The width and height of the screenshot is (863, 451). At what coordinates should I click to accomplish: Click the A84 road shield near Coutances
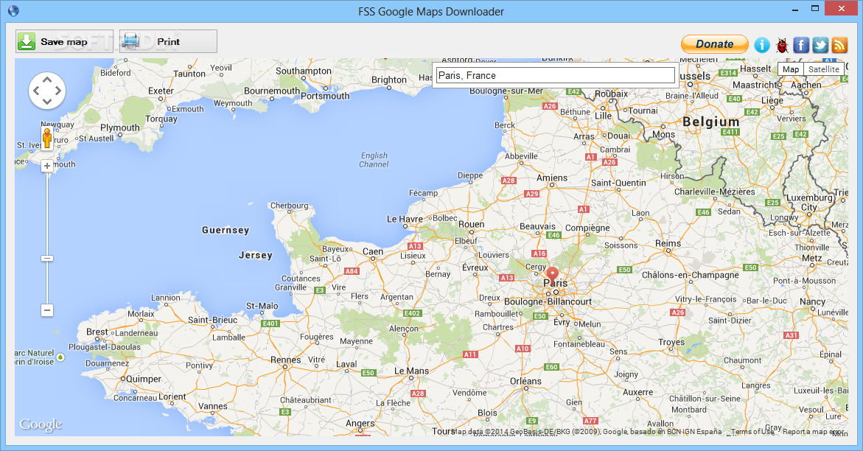pos(352,271)
